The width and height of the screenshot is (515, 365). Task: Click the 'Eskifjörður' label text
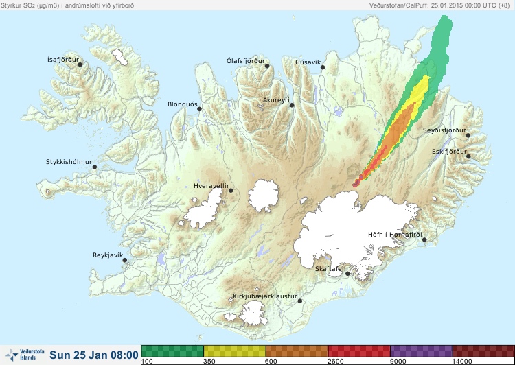449,152
